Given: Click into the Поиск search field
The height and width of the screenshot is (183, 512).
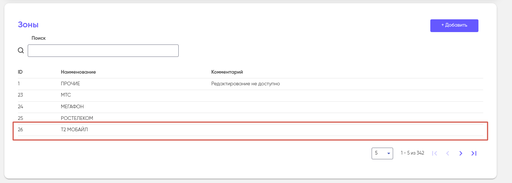Looking at the screenshot, I should (103, 51).
